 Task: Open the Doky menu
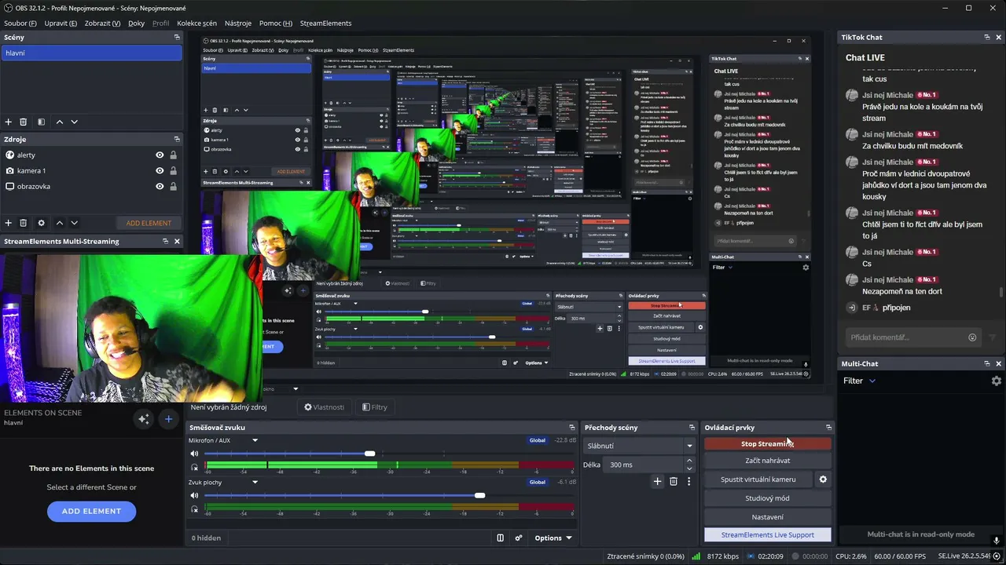tap(136, 24)
